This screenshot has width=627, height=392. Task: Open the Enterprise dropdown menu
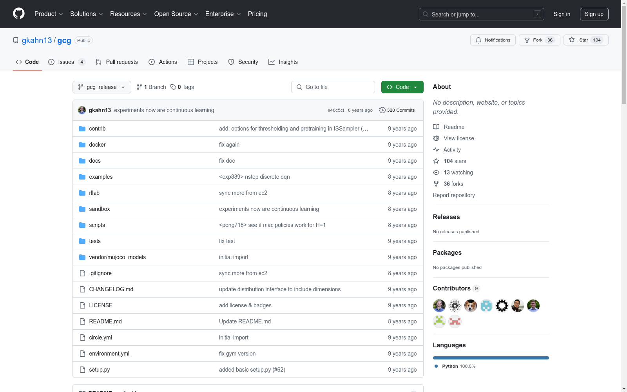tap(223, 14)
